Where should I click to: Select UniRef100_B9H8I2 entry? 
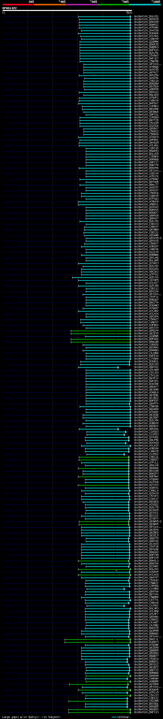(x=146, y=25)
